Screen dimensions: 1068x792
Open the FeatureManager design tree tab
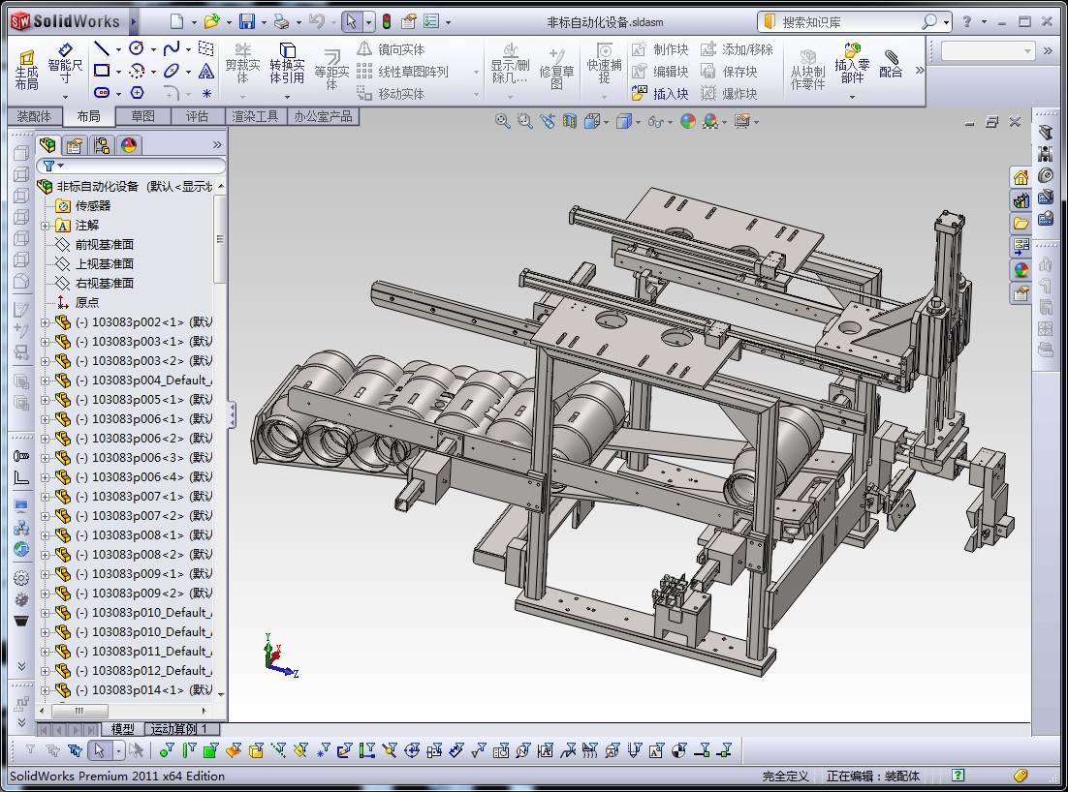47,145
